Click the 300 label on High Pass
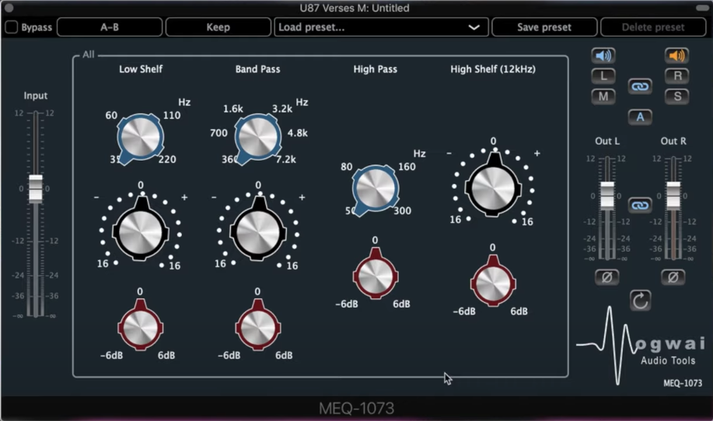 coord(403,210)
